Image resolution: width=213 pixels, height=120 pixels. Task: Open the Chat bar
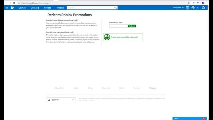pos(190,119)
